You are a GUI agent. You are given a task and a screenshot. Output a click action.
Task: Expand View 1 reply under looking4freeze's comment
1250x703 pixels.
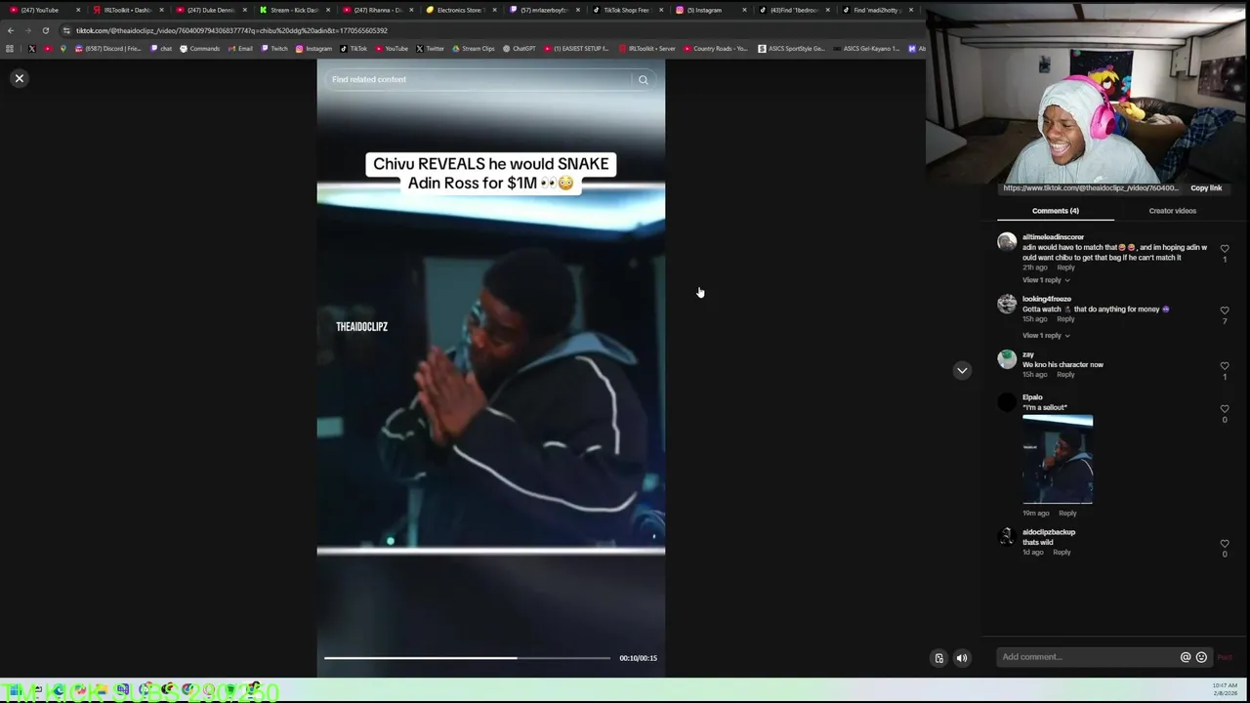tap(1046, 336)
